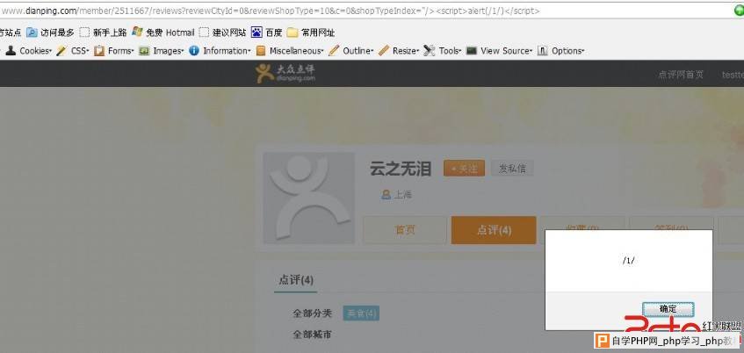Screen dimensions: 744x353
Task: Click the 百度 paw icon
Action: pyautogui.click(x=256, y=32)
